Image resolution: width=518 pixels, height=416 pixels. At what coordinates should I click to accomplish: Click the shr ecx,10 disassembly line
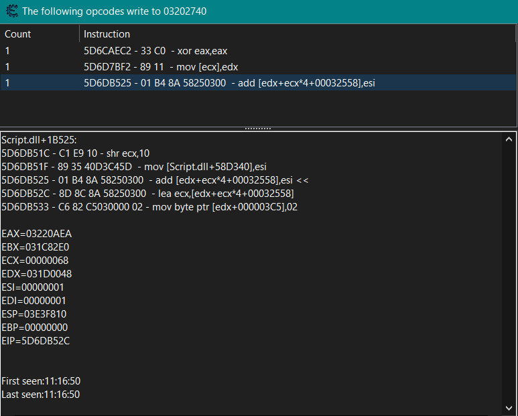pyautogui.click(x=75, y=153)
